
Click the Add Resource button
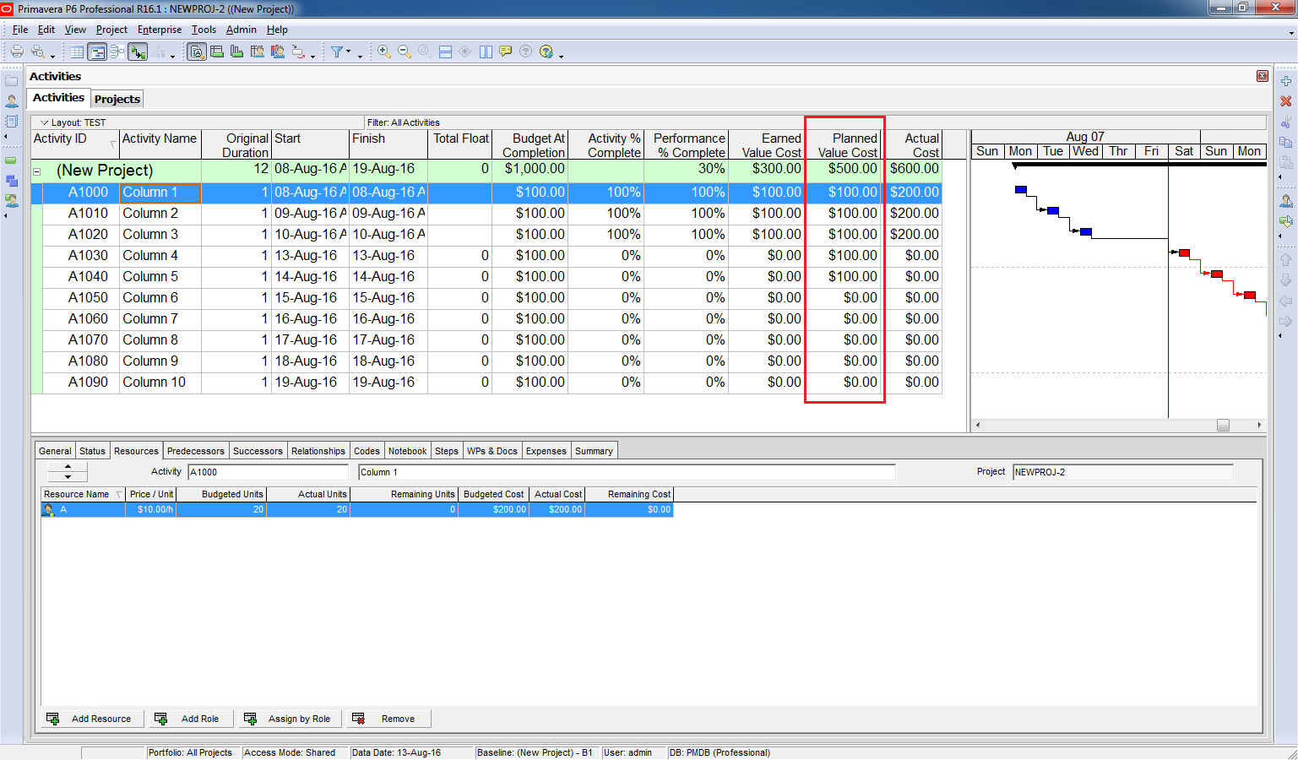(x=91, y=719)
